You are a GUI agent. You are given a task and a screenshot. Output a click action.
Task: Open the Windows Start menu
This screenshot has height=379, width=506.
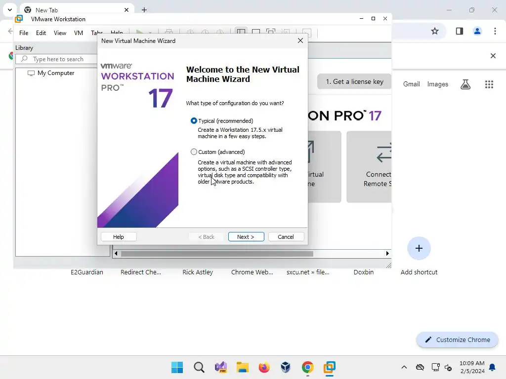pyautogui.click(x=177, y=367)
